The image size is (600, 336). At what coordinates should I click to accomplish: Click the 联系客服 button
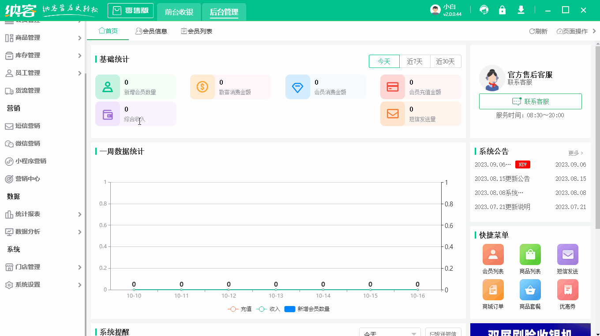[x=530, y=101]
